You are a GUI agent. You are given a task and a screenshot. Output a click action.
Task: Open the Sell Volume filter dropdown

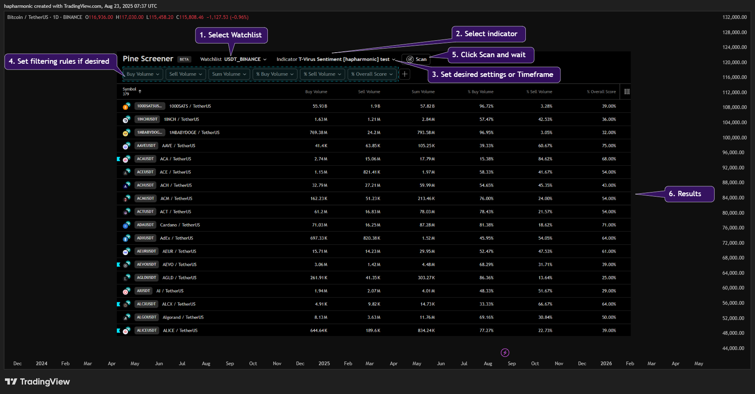click(x=186, y=74)
